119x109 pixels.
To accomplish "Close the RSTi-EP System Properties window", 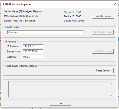I will (x=115, y=4).
